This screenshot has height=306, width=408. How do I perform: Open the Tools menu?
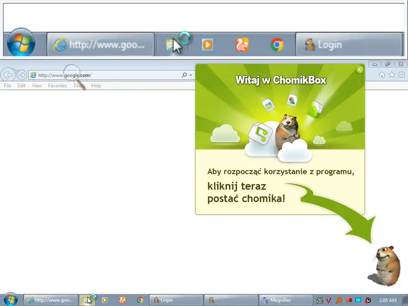(79, 86)
